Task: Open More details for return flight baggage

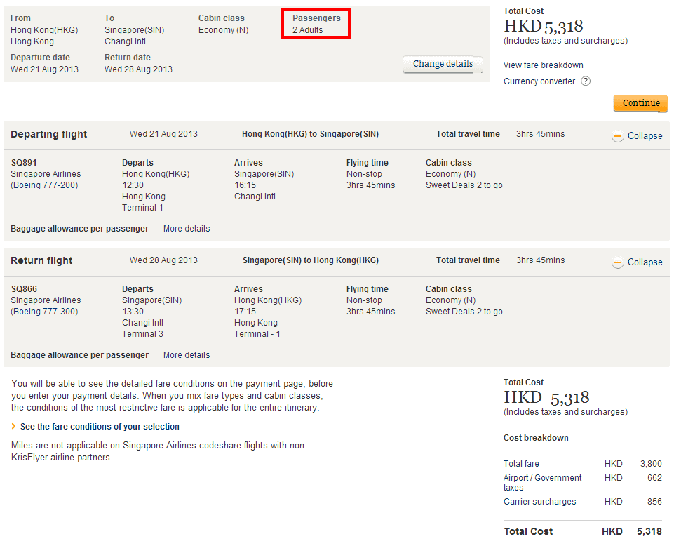Action: point(187,355)
